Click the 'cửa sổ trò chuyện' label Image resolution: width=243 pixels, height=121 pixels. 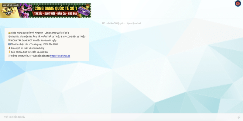click(11, 5)
